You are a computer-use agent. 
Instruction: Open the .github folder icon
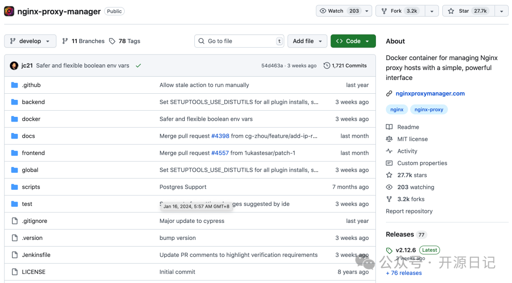tap(14, 85)
